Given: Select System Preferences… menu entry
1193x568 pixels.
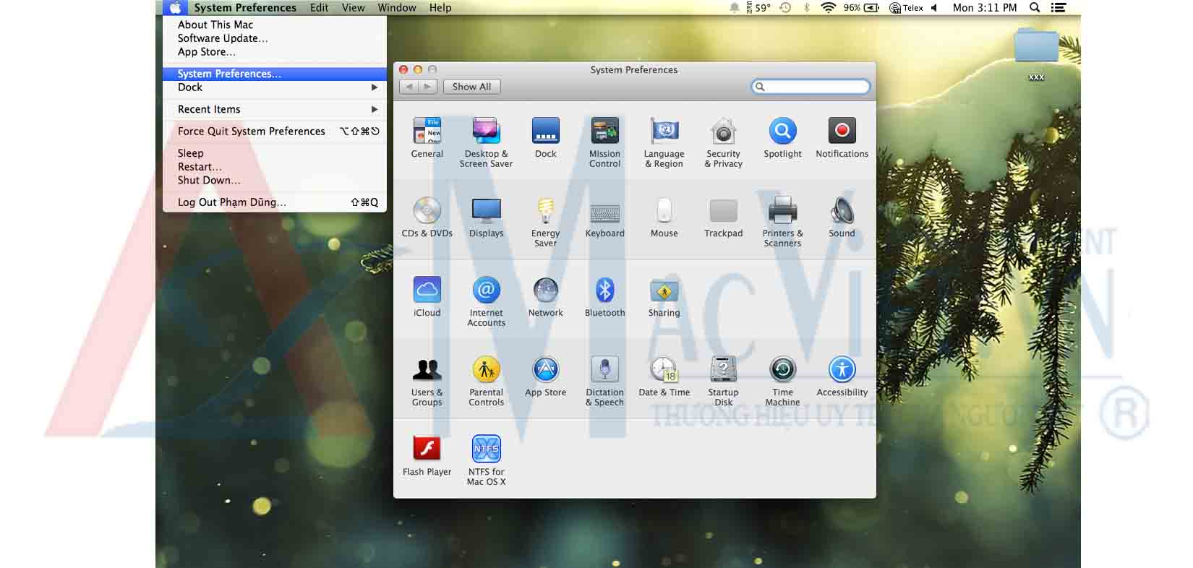Looking at the screenshot, I should click(x=275, y=74).
